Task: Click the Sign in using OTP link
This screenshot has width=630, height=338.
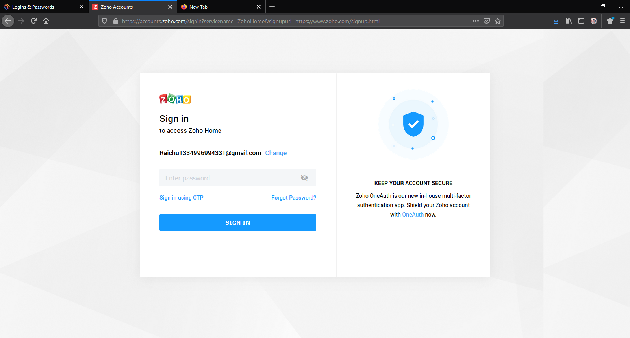Action: coord(182,198)
